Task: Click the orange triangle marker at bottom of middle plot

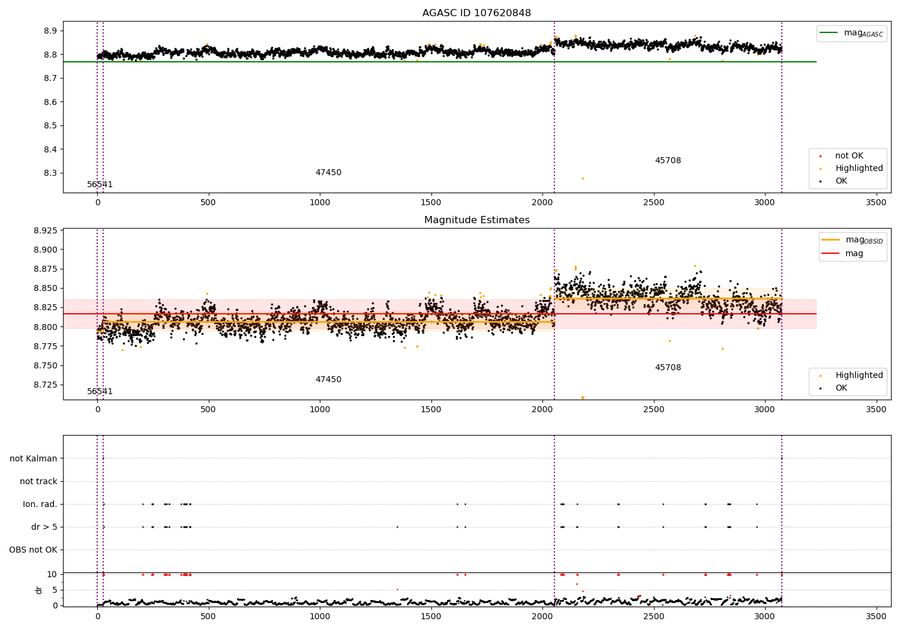Action: (x=583, y=398)
